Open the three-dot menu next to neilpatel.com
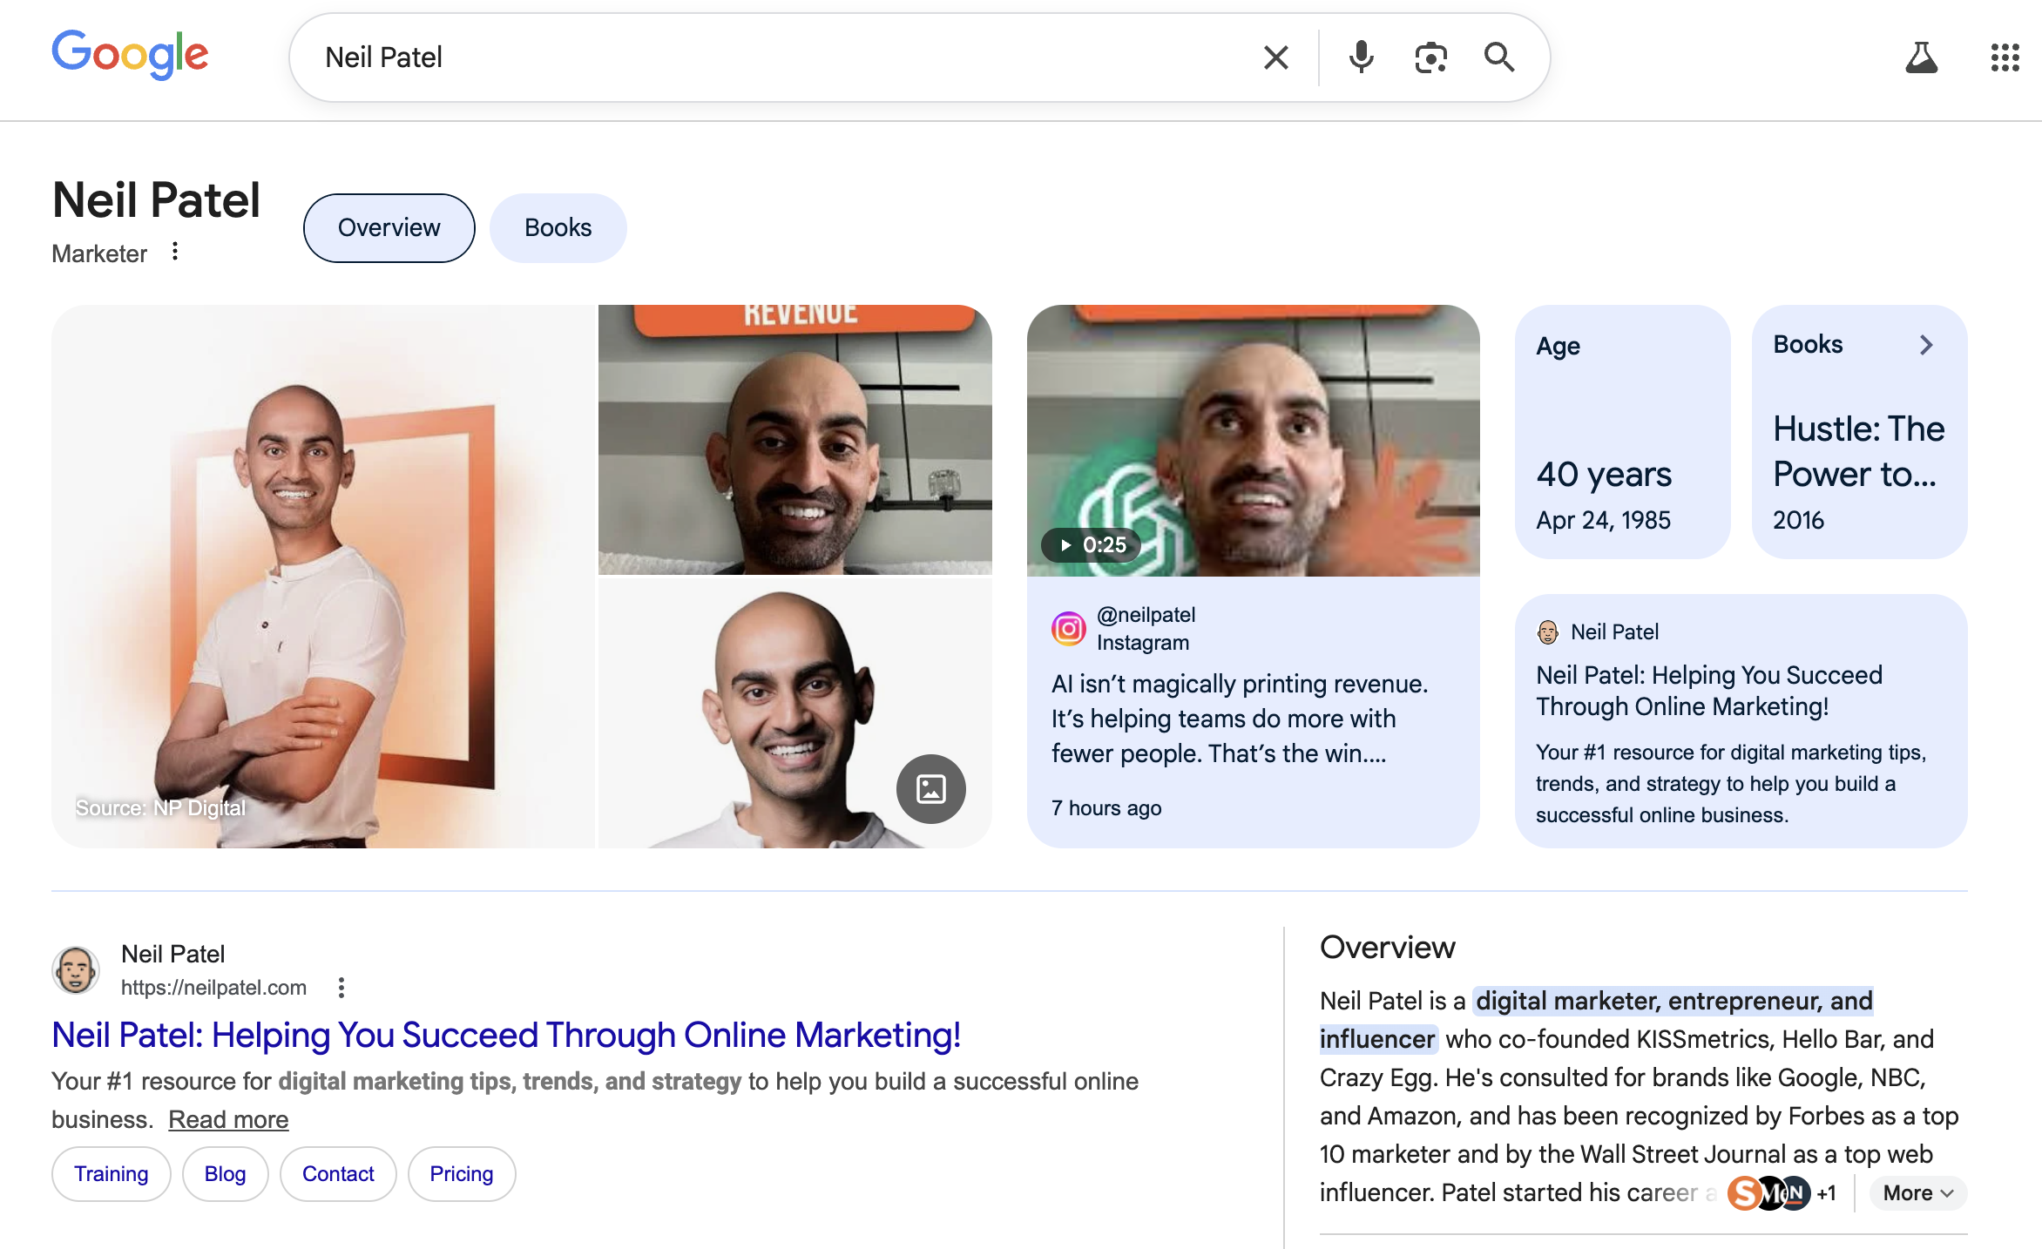The width and height of the screenshot is (2042, 1249). [x=341, y=987]
